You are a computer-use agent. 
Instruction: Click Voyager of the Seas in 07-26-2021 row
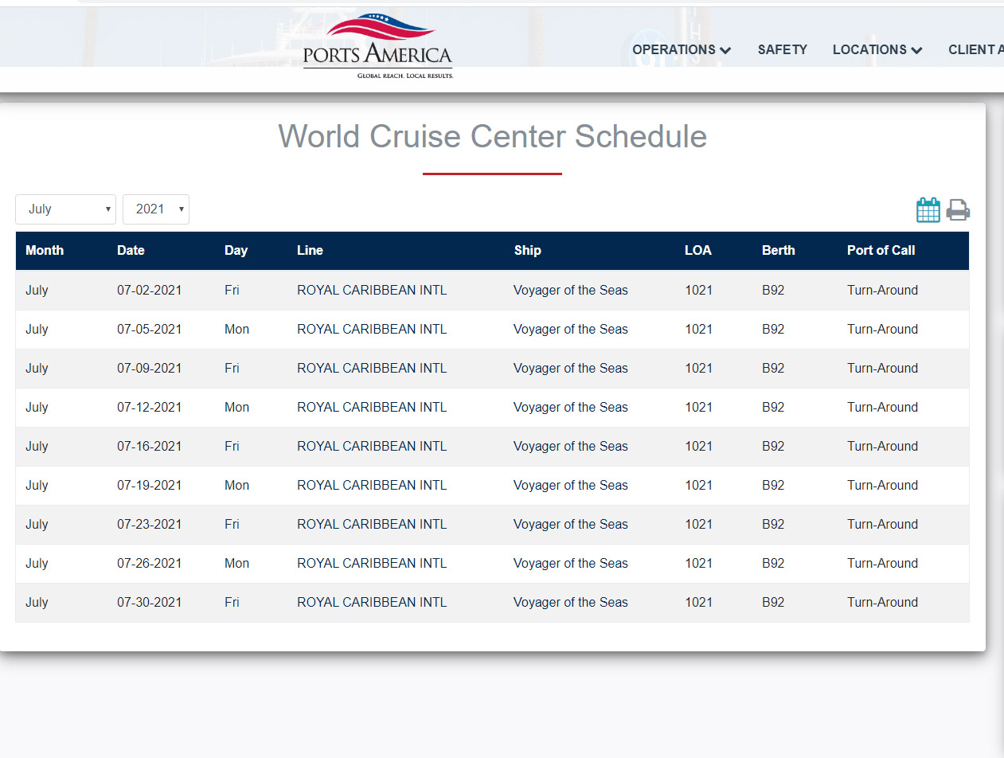click(571, 563)
